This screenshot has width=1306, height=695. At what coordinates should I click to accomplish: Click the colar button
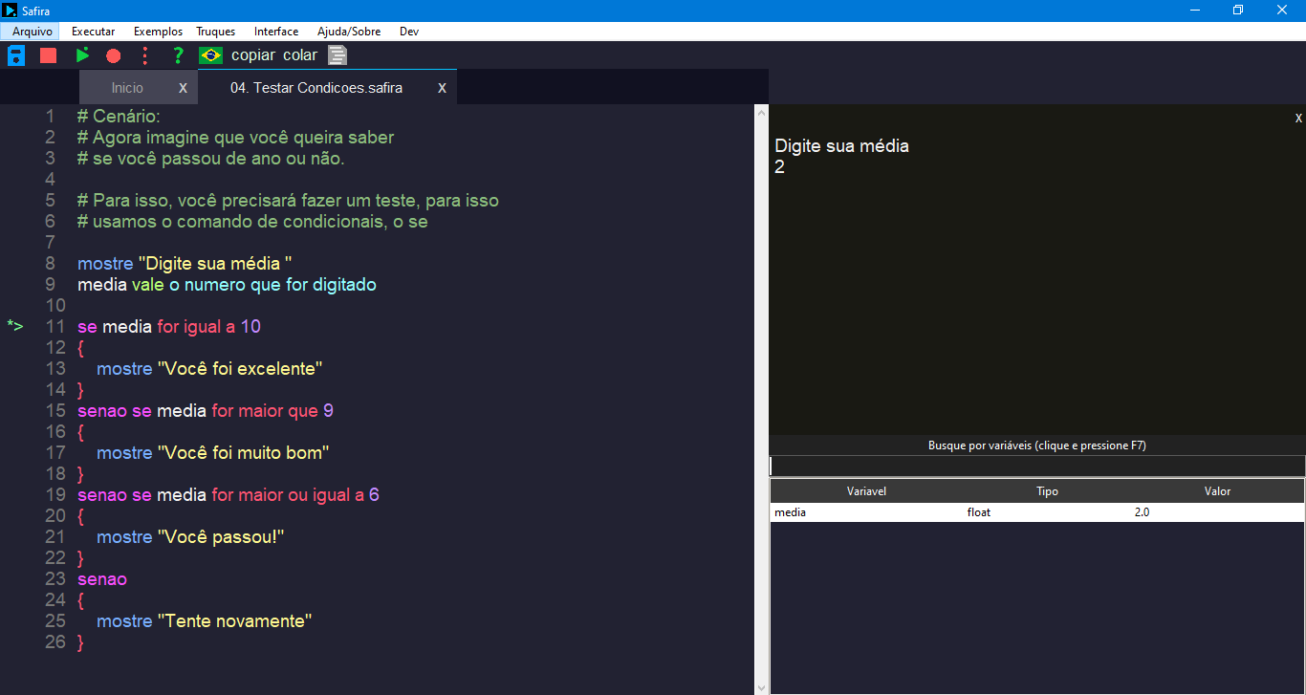[x=300, y=55]
